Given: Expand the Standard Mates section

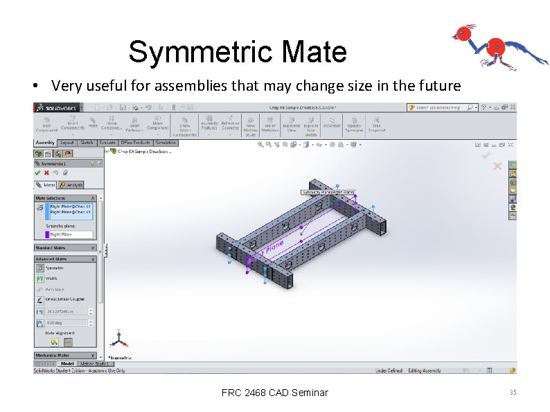Looking at the screenshot, I should click(93, 248).
